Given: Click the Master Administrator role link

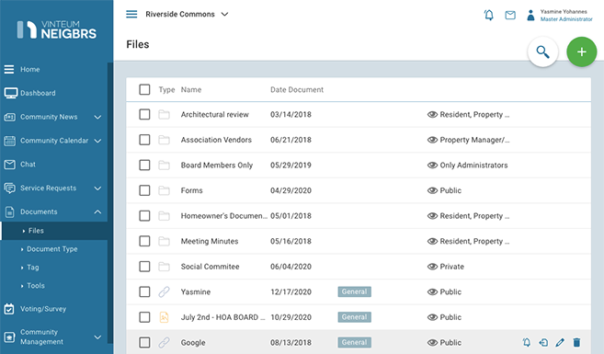Looking at the screenshot, I should [x=566, y=19].
